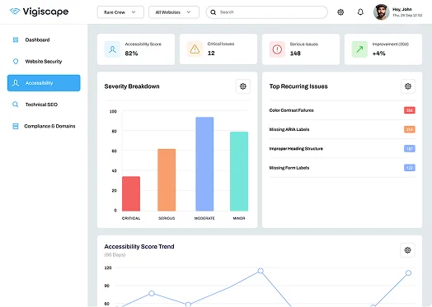
Task: Select the Accessibility menu item
Action: point(44,83)
